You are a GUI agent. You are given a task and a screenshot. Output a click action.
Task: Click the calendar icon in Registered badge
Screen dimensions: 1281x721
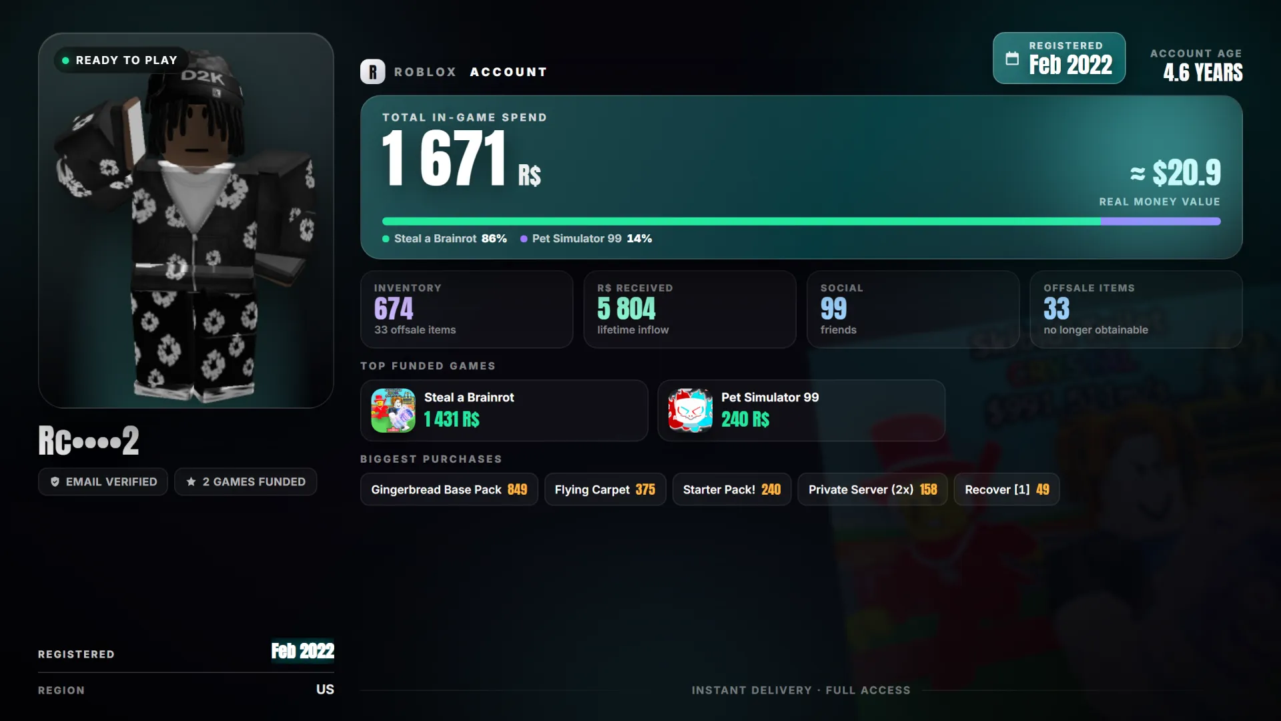(x=1012, y=58)
